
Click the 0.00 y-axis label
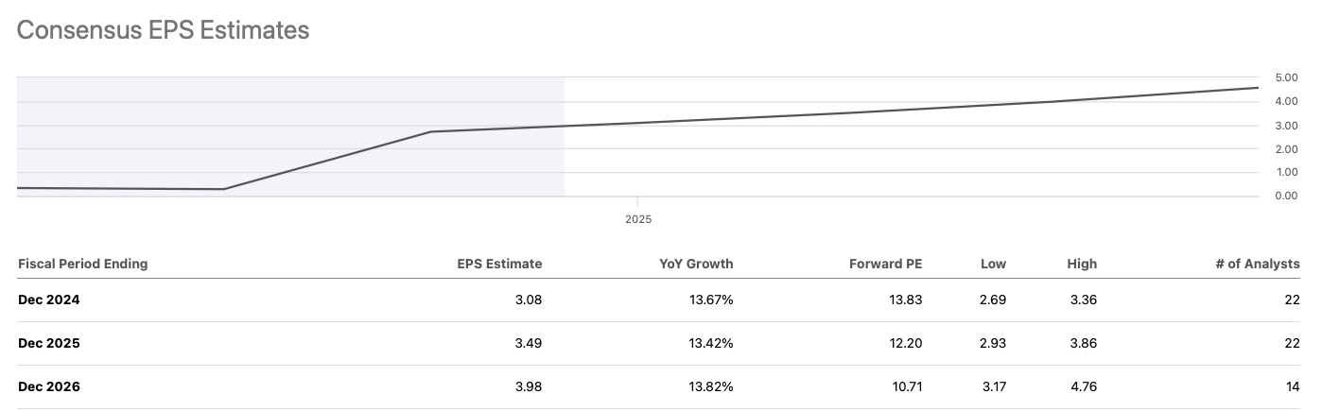click(x=1286, y=197)
